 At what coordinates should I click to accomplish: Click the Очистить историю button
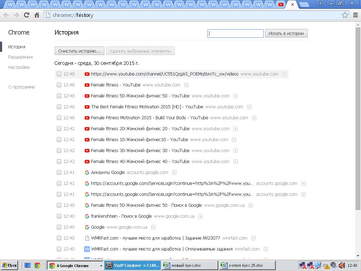click(x=79, y=51)
